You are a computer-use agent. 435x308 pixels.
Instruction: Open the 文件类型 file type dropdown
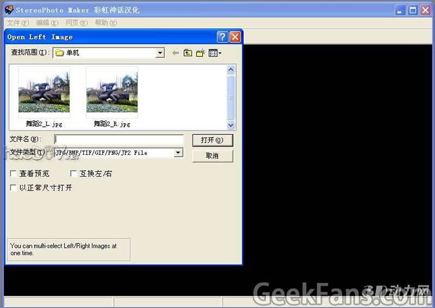point(178,152)
